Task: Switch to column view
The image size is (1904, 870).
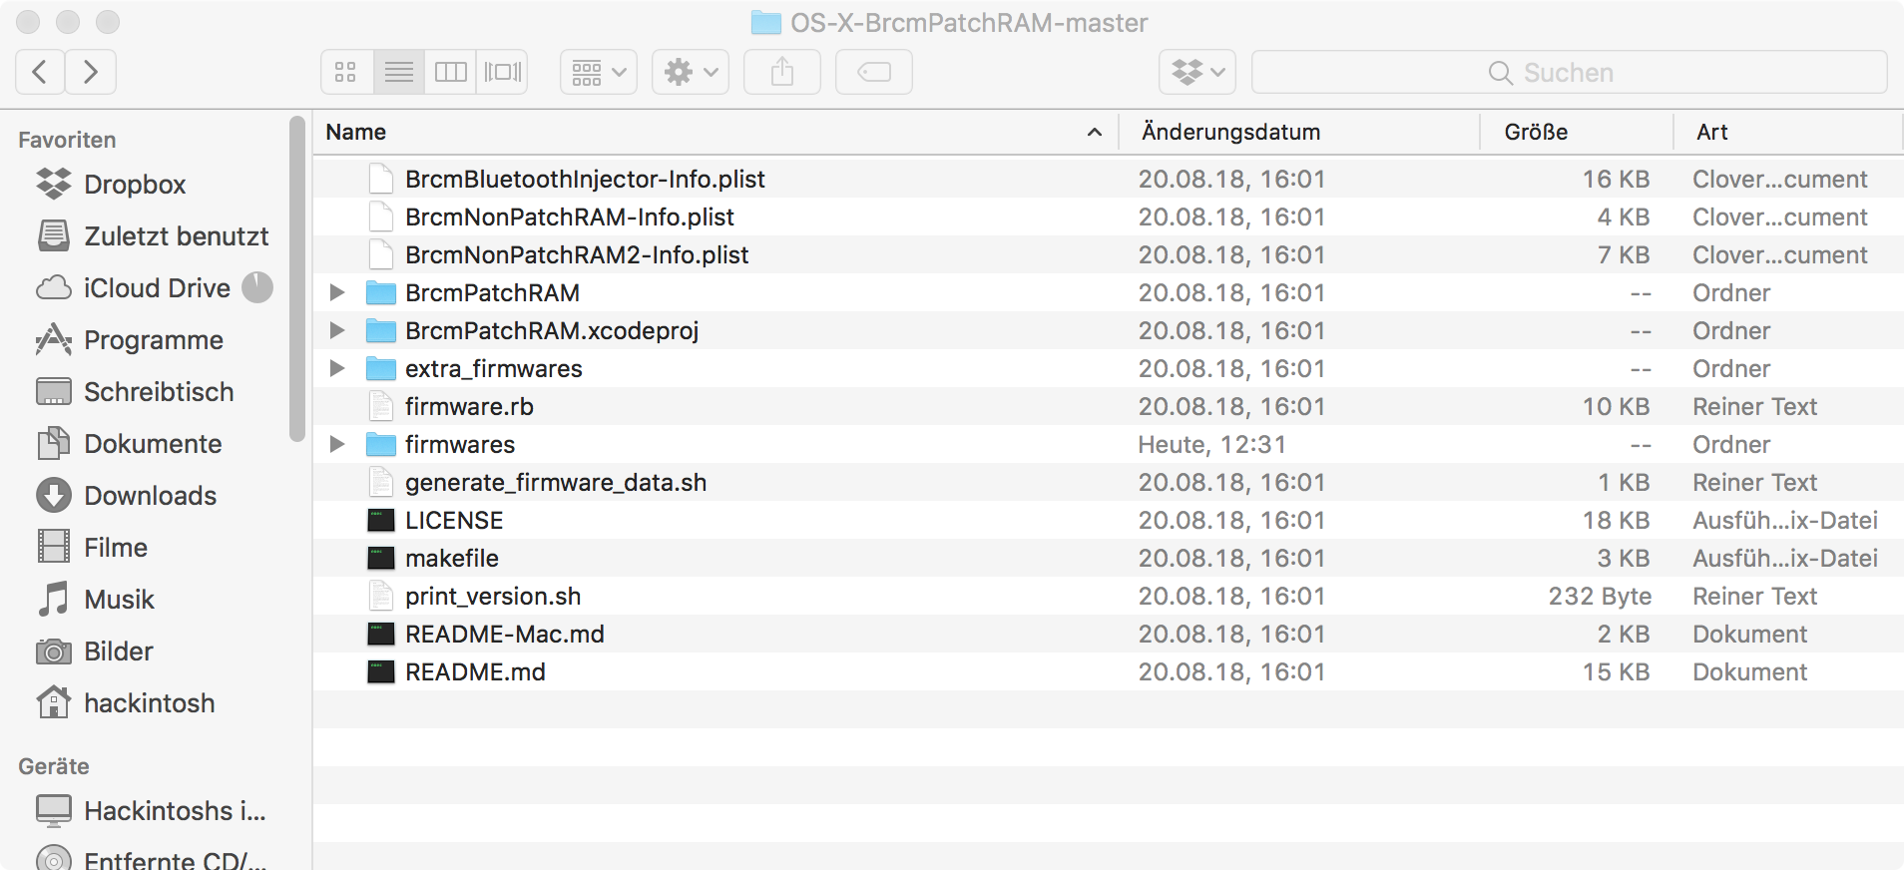Action: point(450,72)
